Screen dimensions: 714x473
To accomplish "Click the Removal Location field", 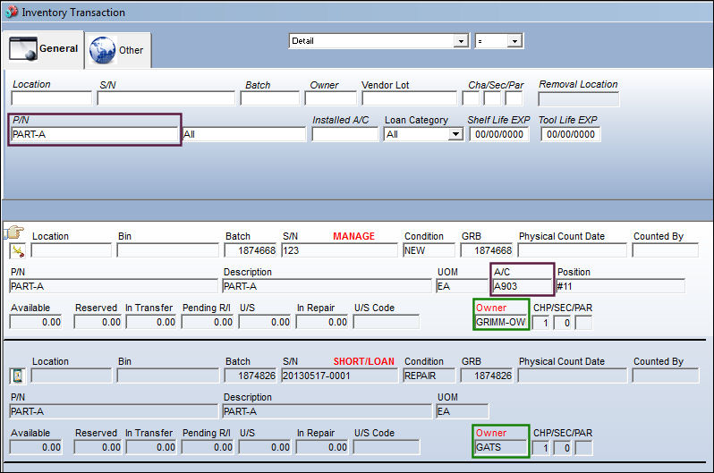I will coord(578,98).
